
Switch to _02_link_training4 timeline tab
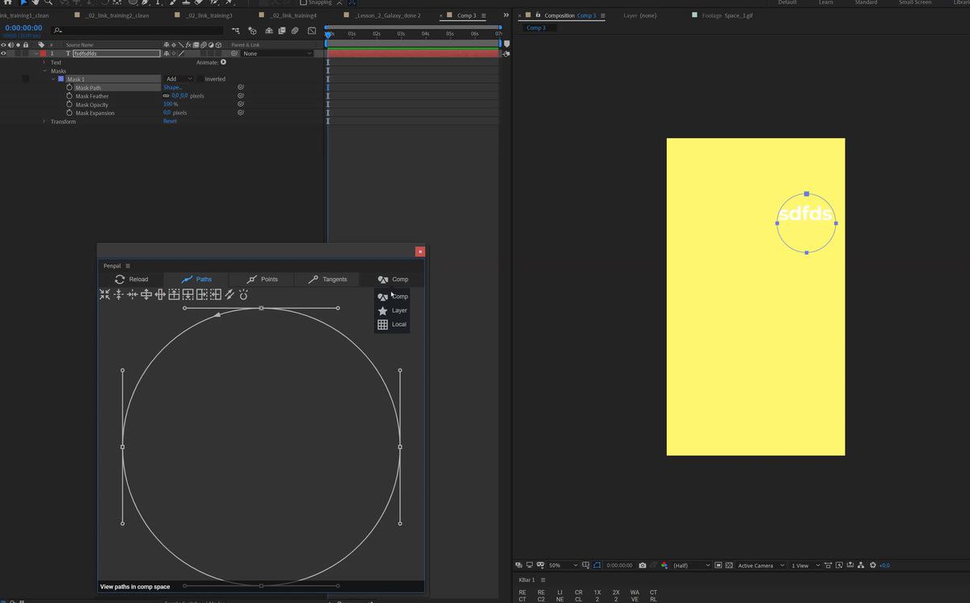[293, 15]
